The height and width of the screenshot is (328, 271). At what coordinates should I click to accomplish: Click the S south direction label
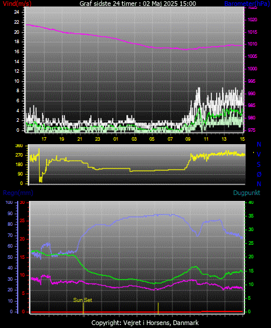(x=259, y=164)
